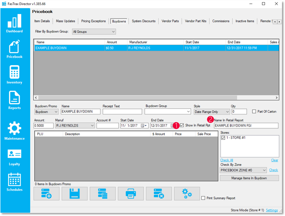The width and height of the screenshot is (285, 216).
Task: Click the Check All stores link
Action: tap(227, 160)
